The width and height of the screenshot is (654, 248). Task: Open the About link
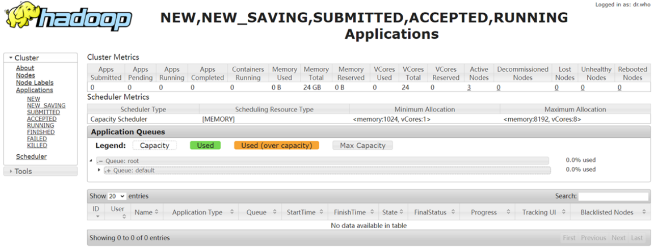pyautogui.click(x=25, y=68)
